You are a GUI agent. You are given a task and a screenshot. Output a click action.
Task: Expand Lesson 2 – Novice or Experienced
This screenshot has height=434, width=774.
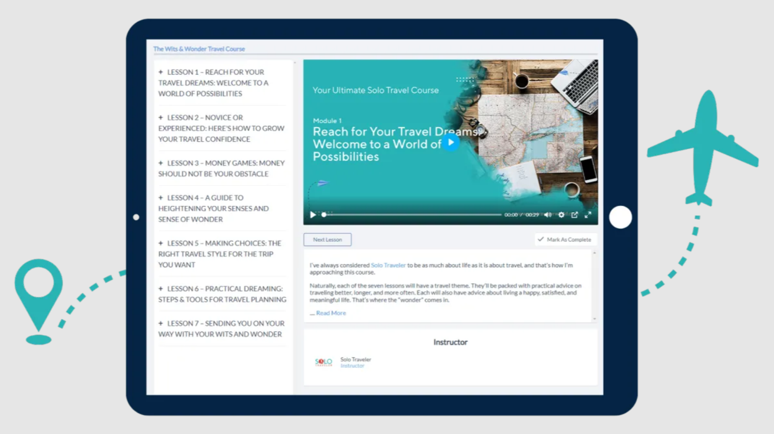pyautogui.click(x=221, y=128)
